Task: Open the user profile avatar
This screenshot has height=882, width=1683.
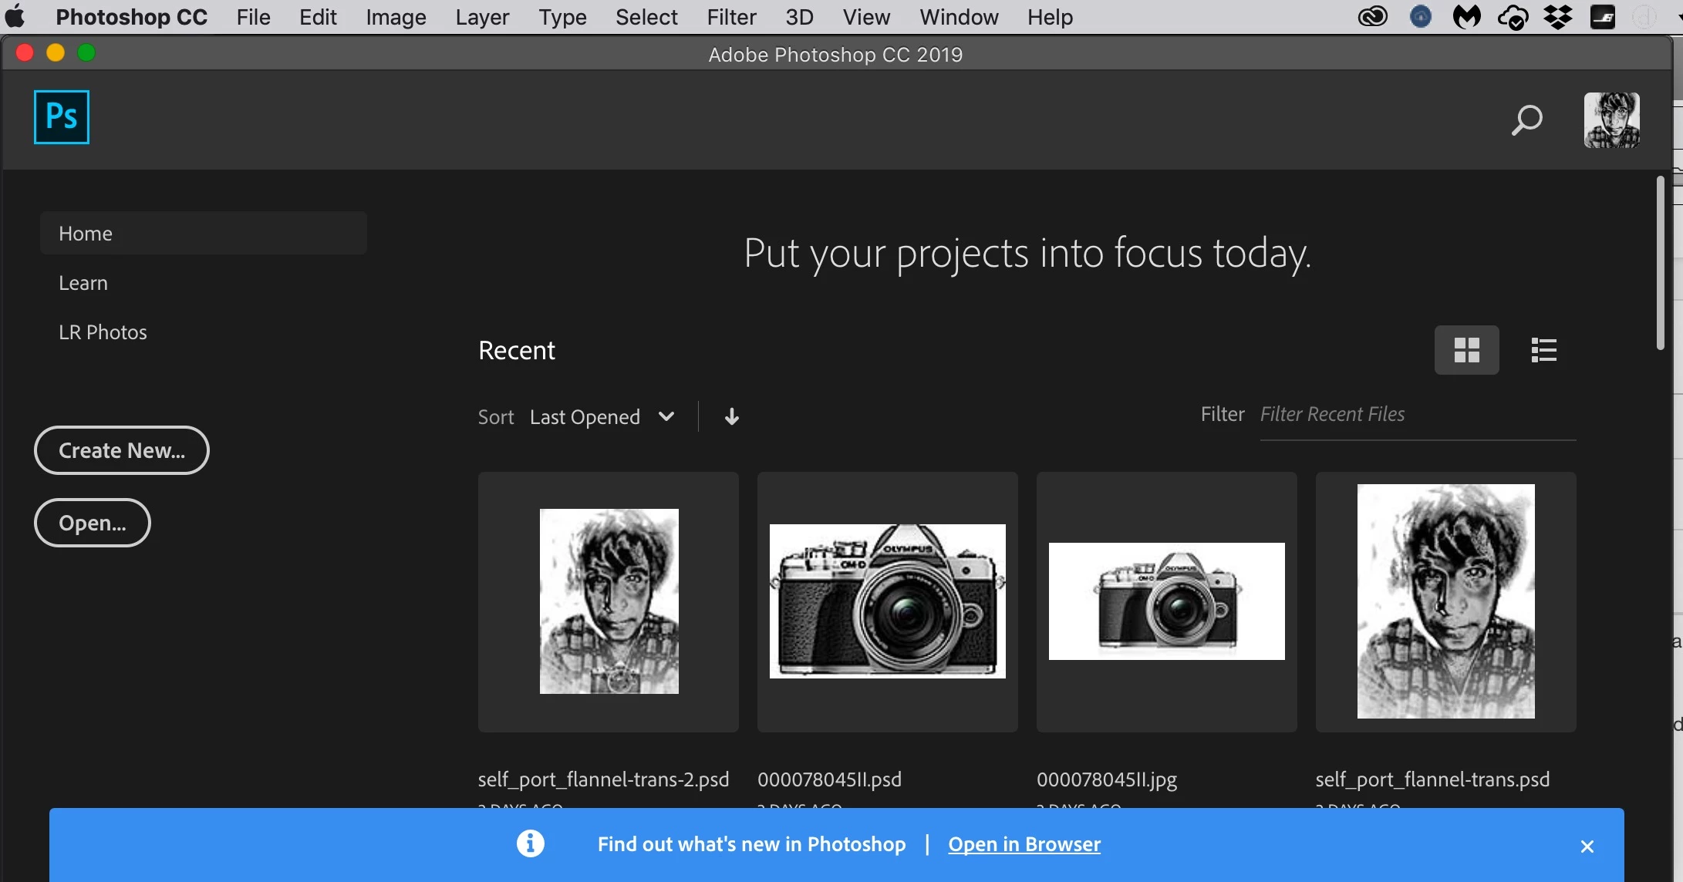Action: (x=1611, y=120)
